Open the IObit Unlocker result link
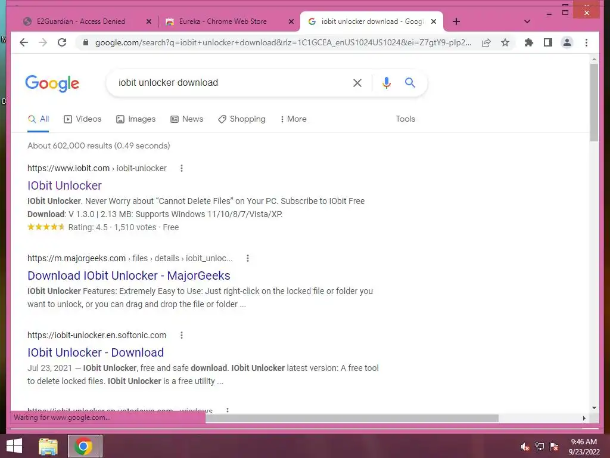The width and height of the screenshot is (610, 458). pos(64,186)
